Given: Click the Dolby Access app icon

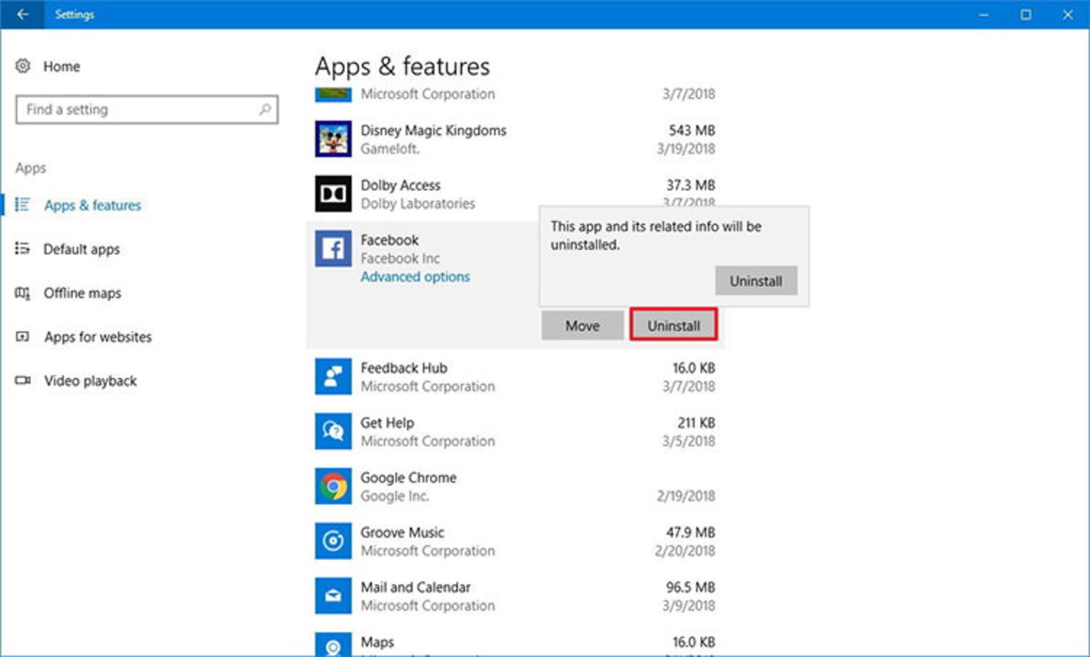Looking at the screenshot, I should pyautogui.click(x=333, y=194).
